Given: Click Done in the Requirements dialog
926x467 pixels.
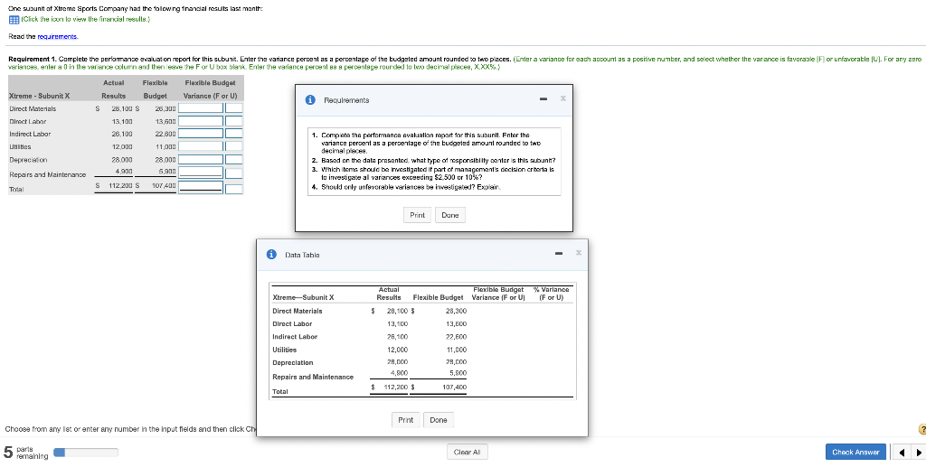Looking at the screenshot, I should point(450,215).
